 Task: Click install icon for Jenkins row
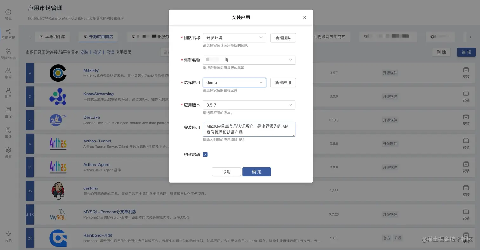point(466,188)
